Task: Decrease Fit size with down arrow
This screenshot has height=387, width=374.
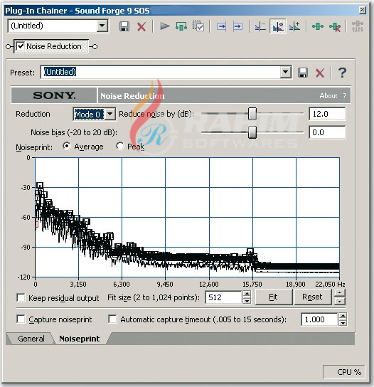Action: (247, 301)
